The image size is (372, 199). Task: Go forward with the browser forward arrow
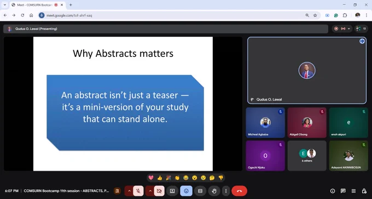click(x=14, y=15)
